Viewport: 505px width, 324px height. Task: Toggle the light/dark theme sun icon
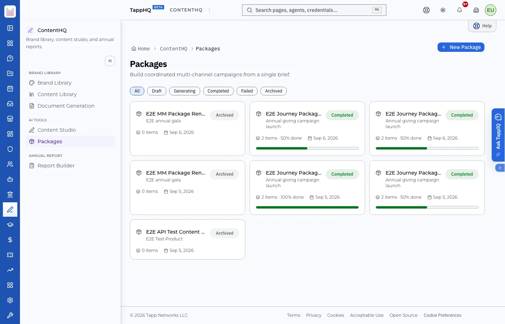(x=443, y=10)
